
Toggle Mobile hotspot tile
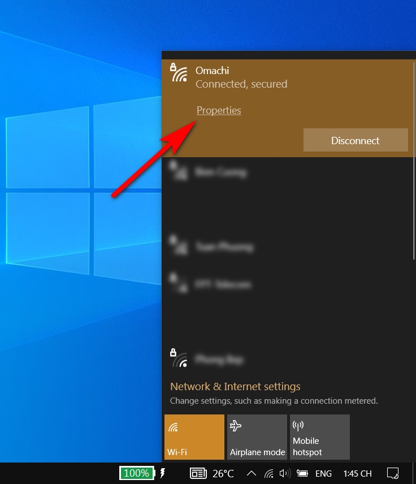(320, 437)
